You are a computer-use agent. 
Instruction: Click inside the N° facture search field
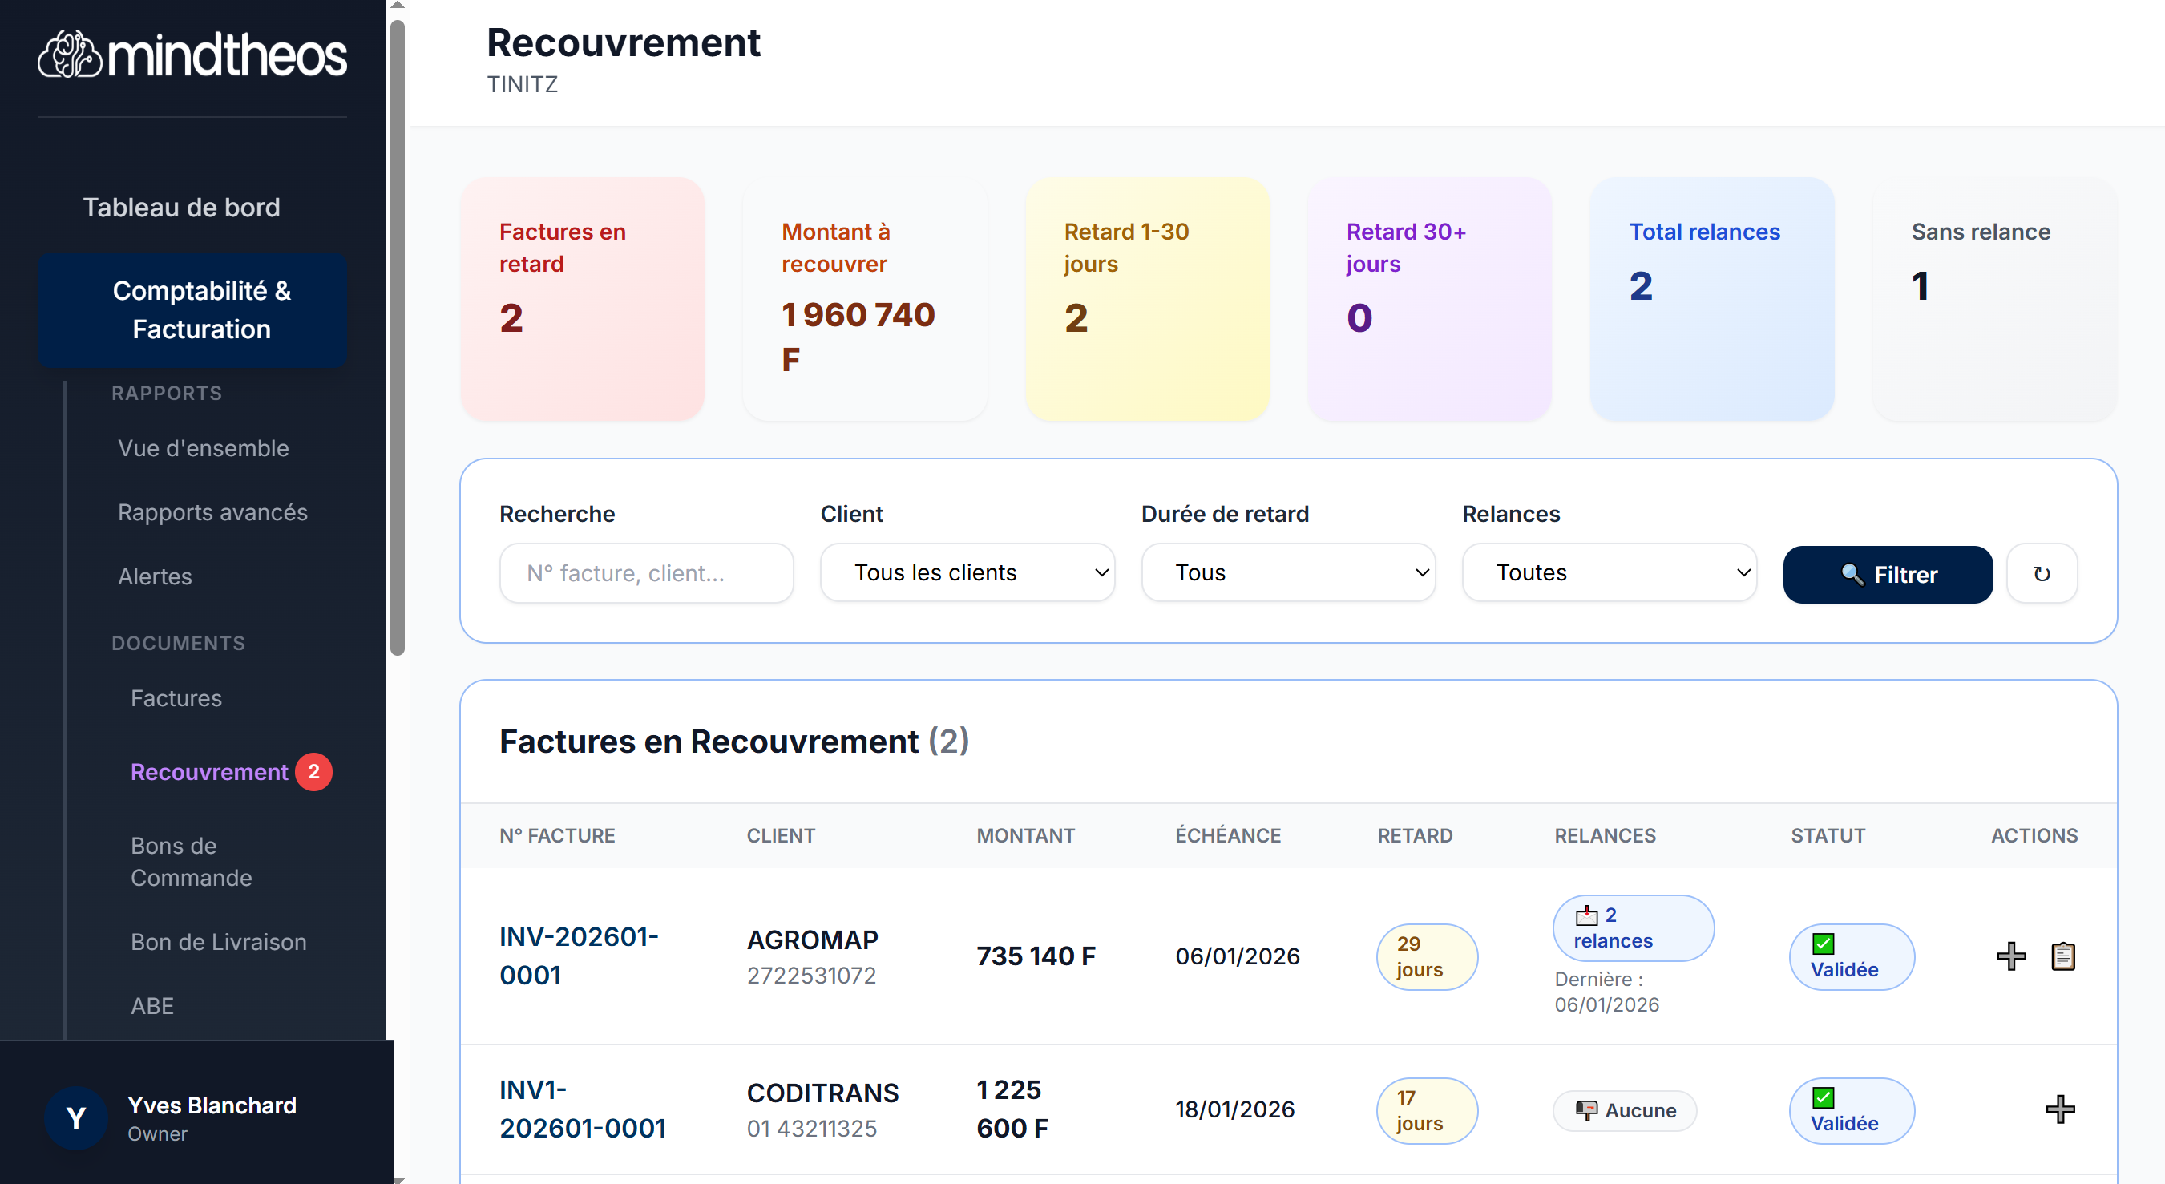tap(645, 572)
